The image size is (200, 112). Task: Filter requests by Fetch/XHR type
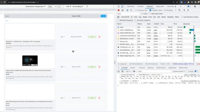tap(125, 17)
